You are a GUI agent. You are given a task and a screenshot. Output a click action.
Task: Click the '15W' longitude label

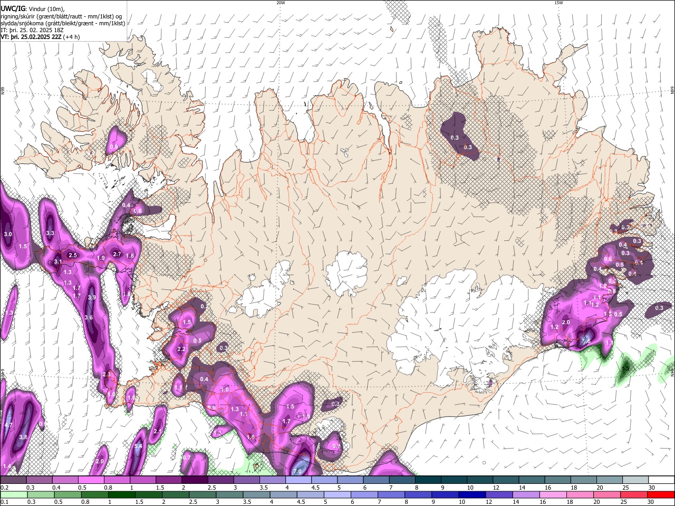tap(558, 3)
